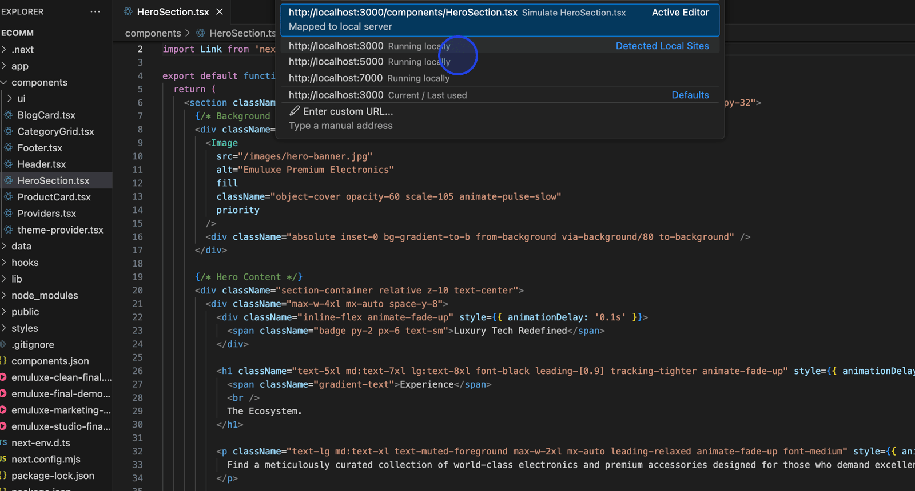Expand the node_modules folder

[4, 295]
